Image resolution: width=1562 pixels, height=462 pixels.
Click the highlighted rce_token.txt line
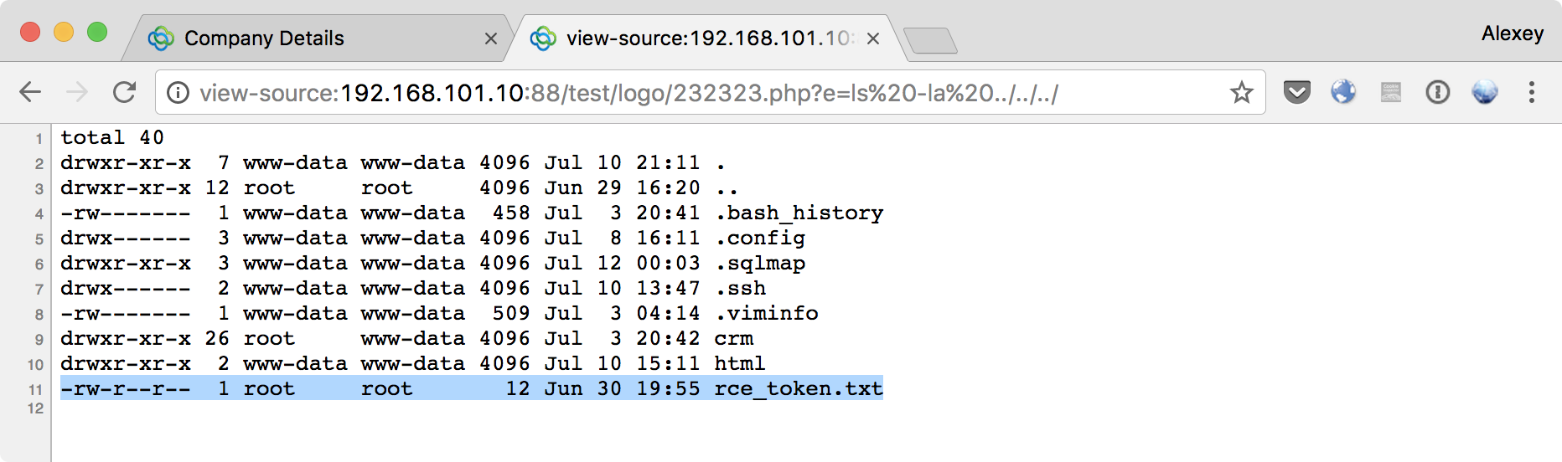coord(472,388)
